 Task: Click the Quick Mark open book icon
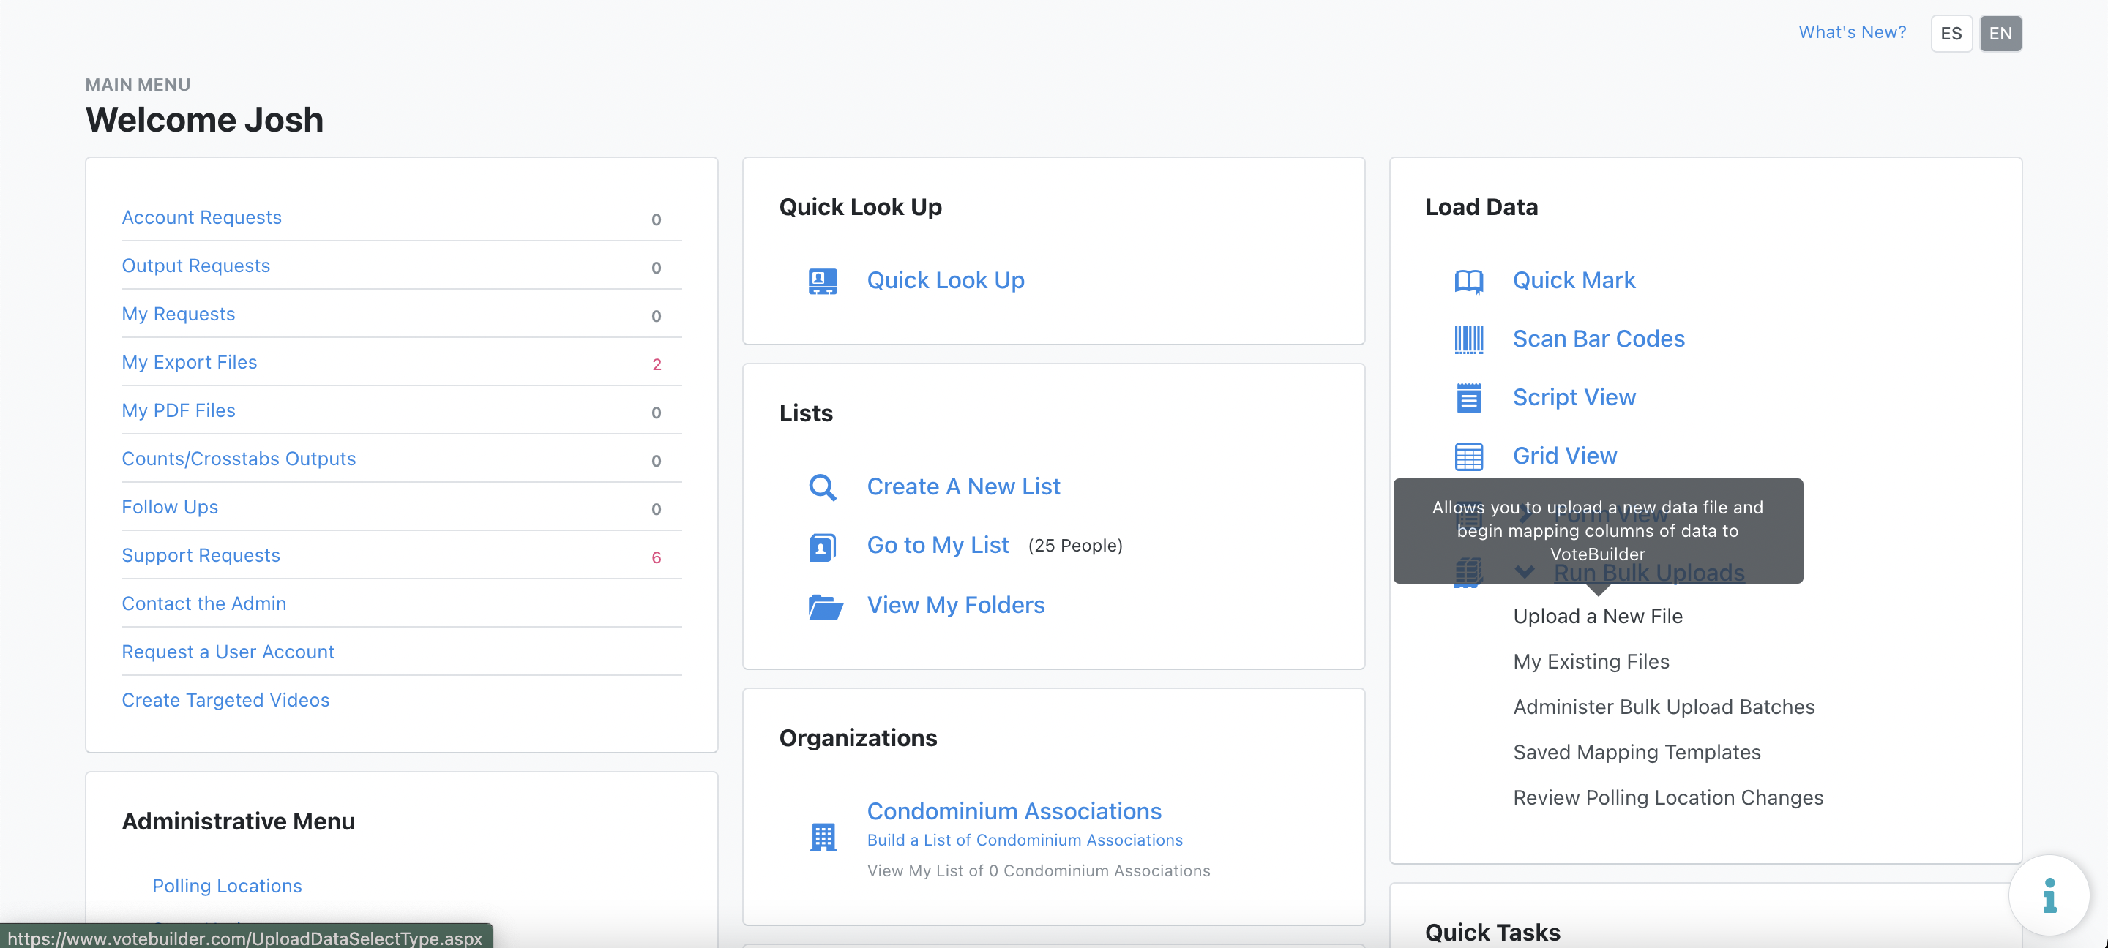coord(1468,281)
